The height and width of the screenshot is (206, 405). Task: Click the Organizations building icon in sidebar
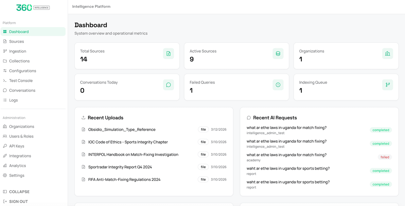(x=5, y=127)
